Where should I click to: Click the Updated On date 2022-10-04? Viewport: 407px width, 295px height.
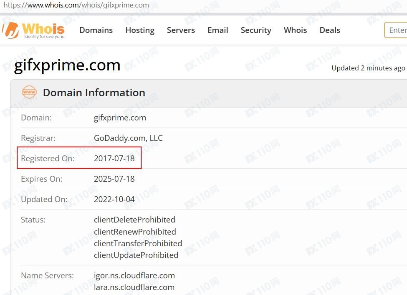coord(114,199)
